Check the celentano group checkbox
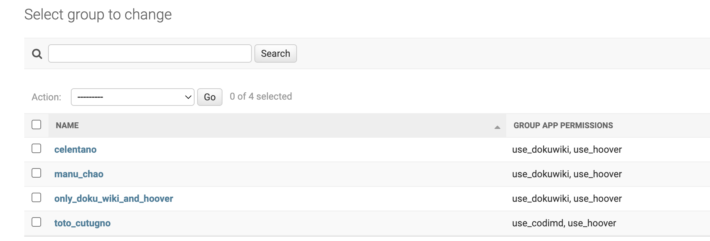 (x=36, y=148)
